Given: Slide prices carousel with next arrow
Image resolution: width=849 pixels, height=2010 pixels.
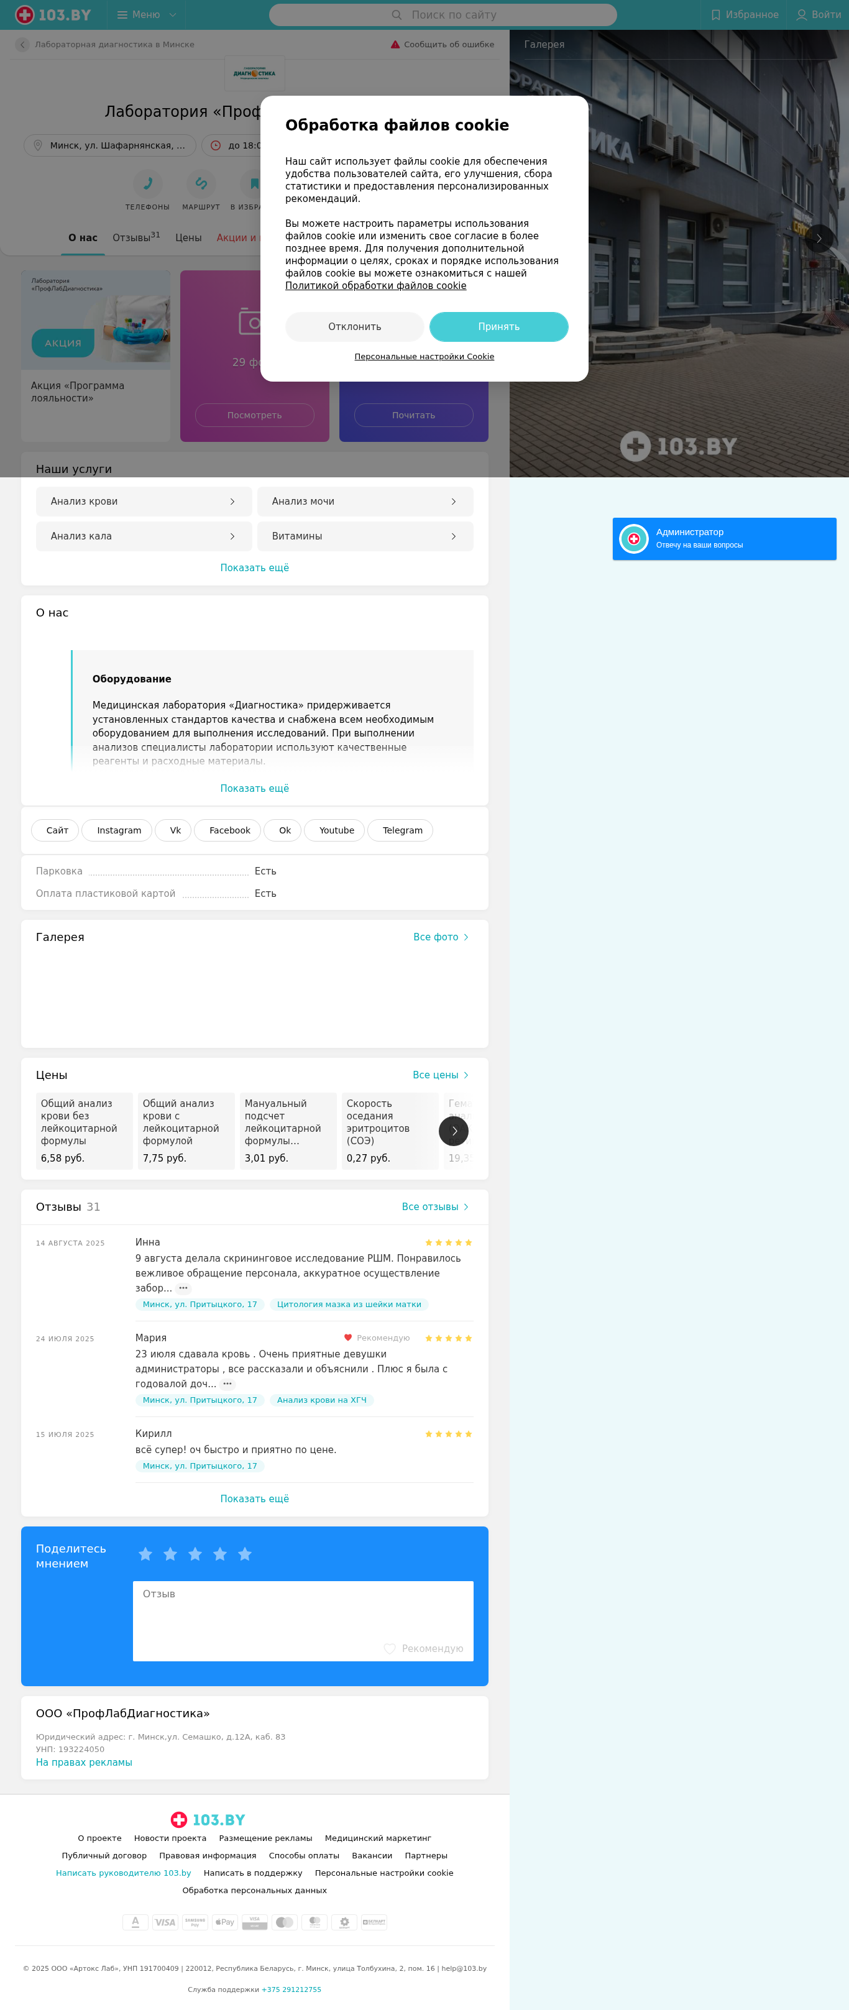Looking at the screenshot, I should click(453, 1131).
